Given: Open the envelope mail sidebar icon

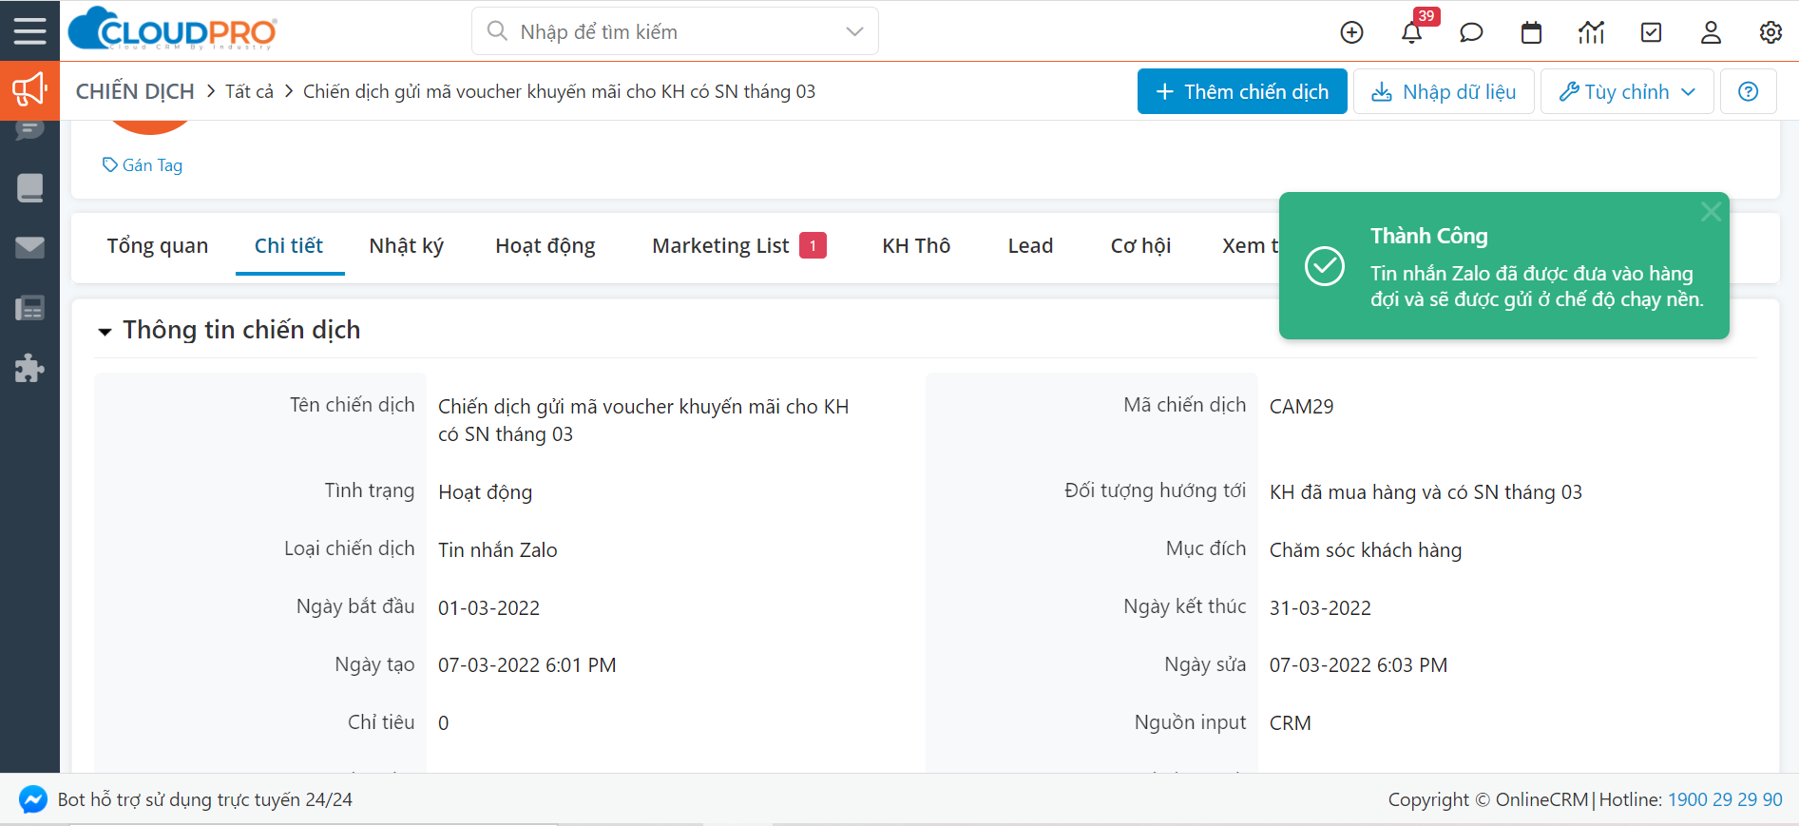Looking at the screenshot, I should point(29,248).
